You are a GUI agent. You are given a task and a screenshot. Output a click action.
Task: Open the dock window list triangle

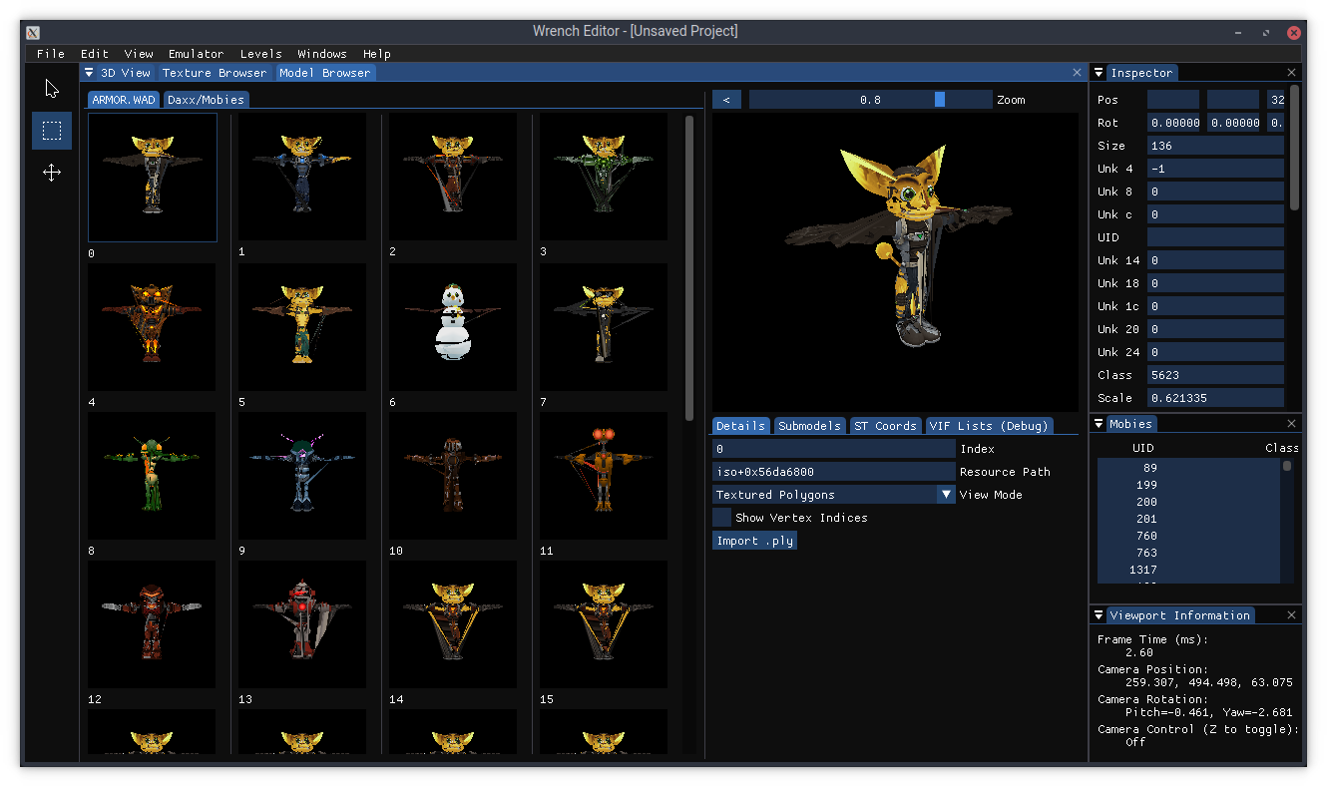89,73
